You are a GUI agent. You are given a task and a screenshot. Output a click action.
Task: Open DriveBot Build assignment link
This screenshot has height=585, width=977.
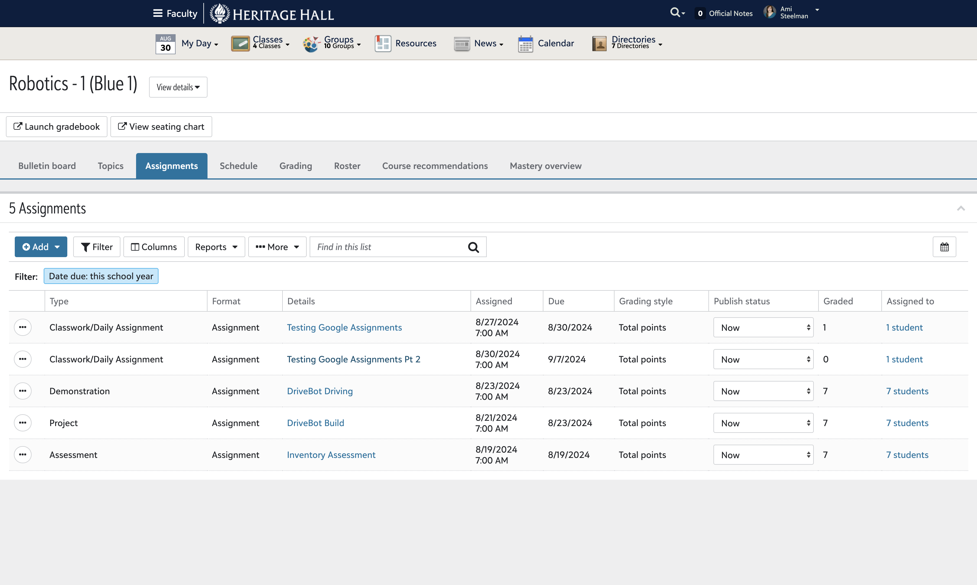point(315,423)
